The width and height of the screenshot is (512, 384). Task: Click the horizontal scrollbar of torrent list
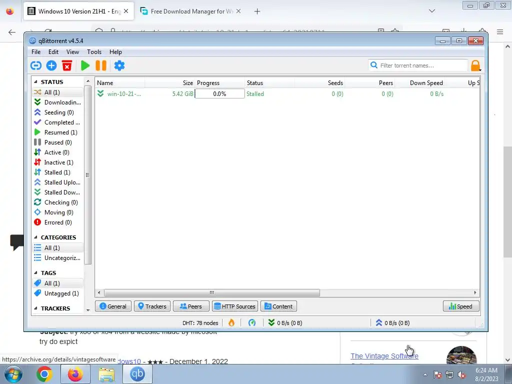211,292
